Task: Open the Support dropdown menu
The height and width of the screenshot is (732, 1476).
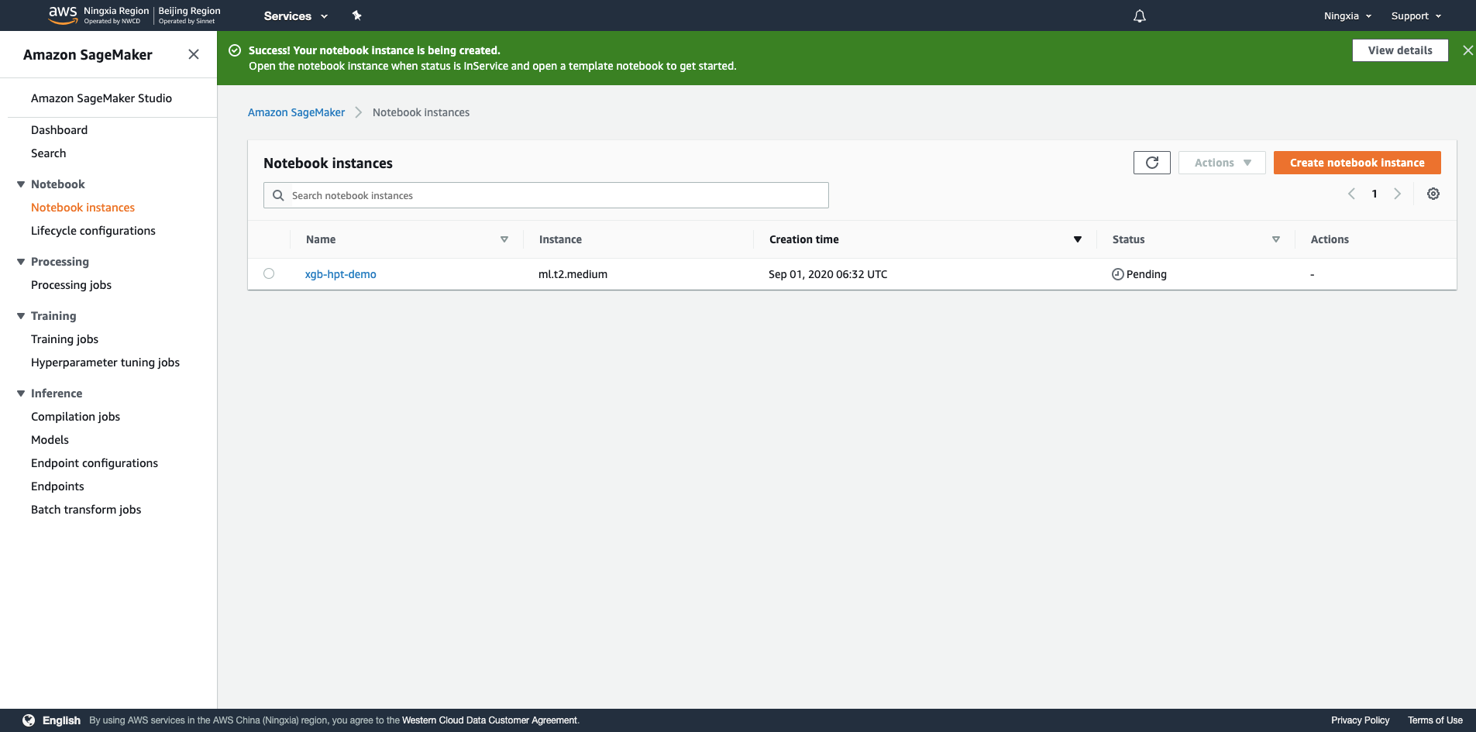Action: (1416, 15)
